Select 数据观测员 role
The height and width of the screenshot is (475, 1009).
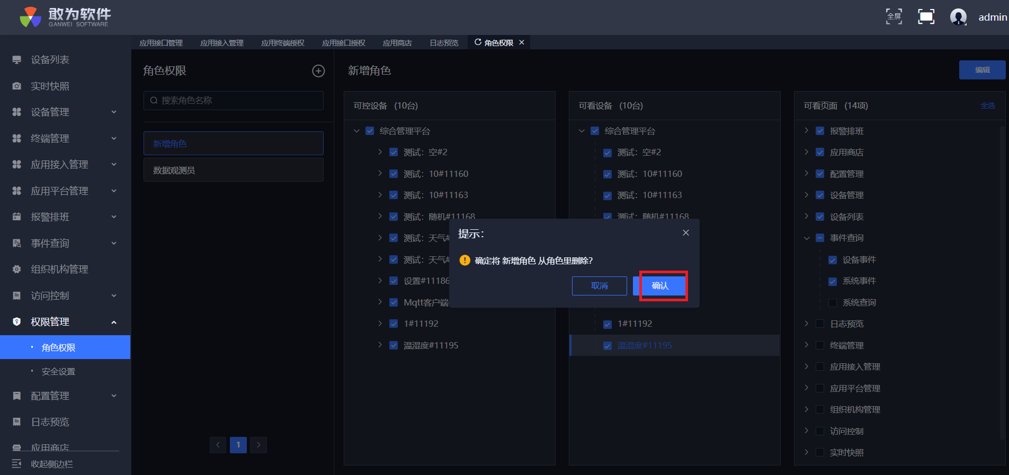click(234, 170)
